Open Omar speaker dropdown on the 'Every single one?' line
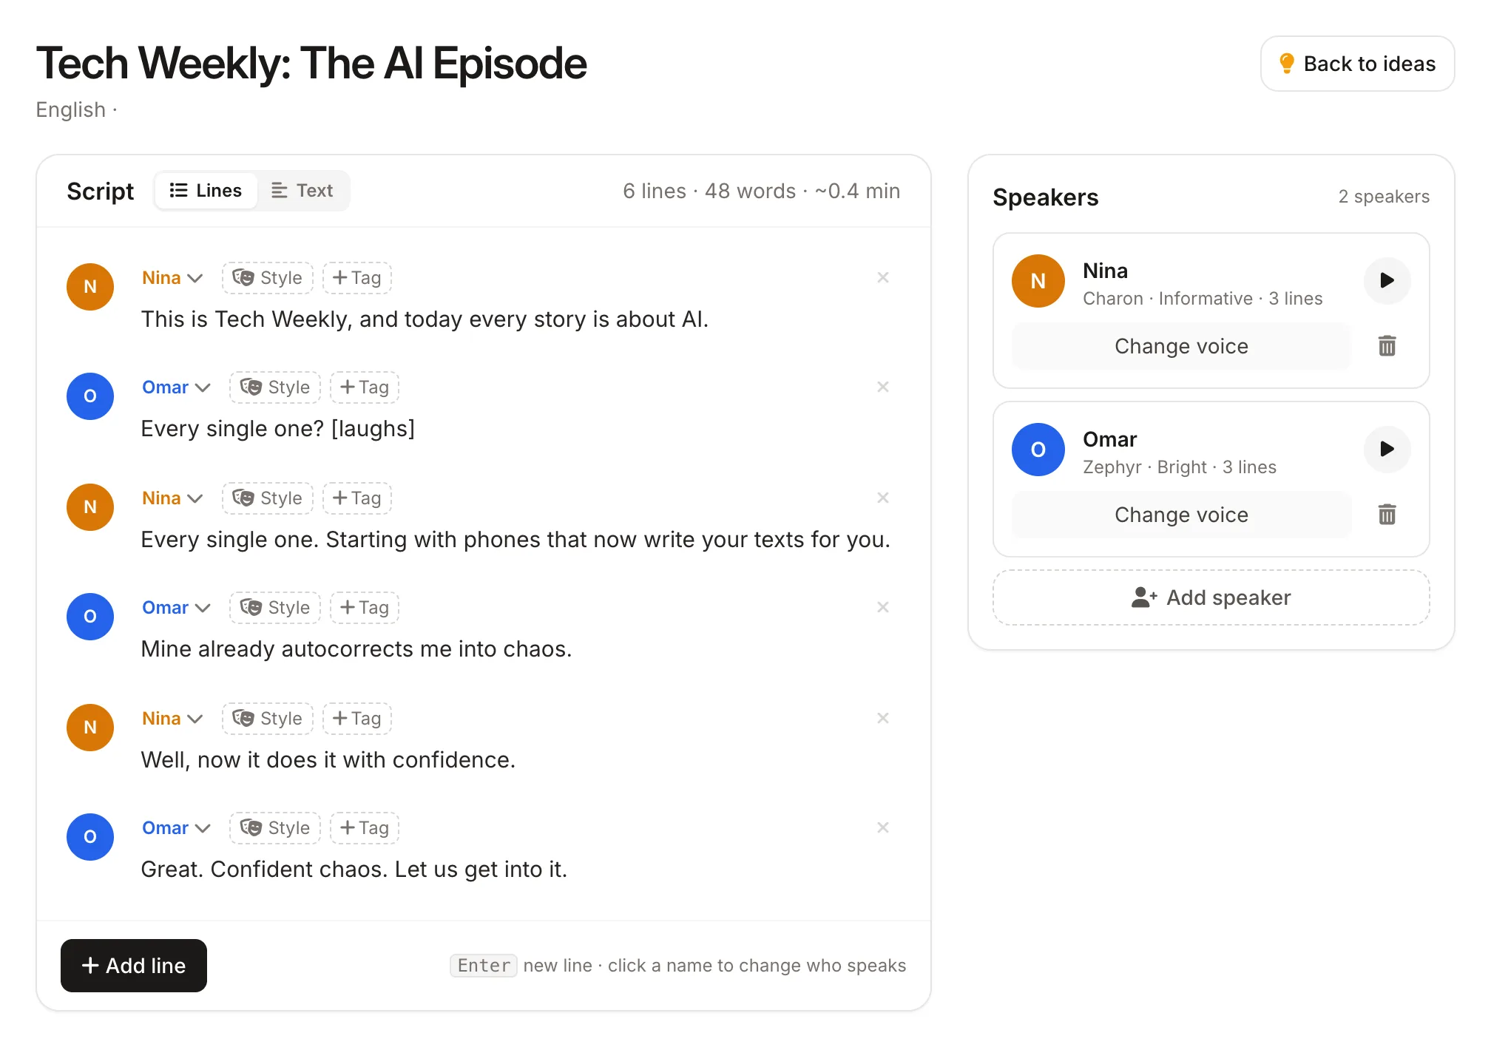This screenshot has width=1491, height=1047. [x=176, y=387]
